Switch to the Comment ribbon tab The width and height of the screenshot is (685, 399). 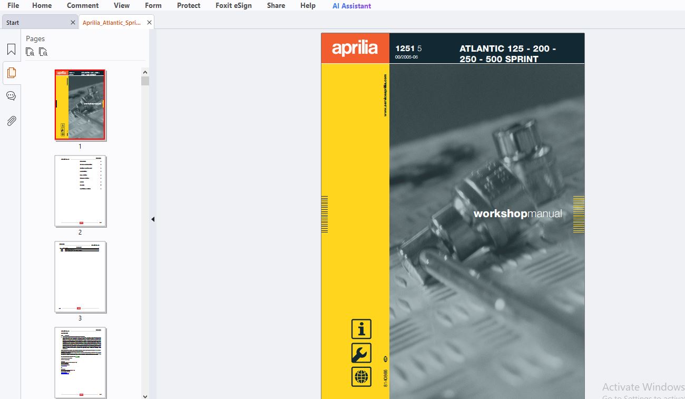tap(83, 5)
